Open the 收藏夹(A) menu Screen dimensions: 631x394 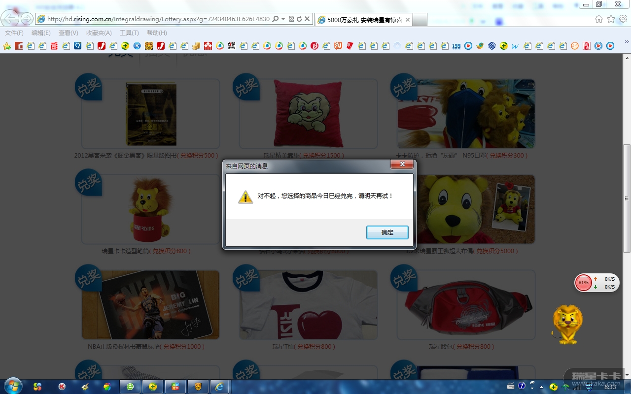click(99, 33)
